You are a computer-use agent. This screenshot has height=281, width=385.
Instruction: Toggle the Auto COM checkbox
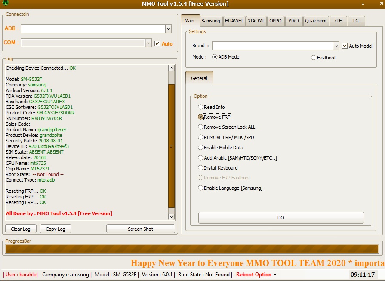[x=157, y=44]
